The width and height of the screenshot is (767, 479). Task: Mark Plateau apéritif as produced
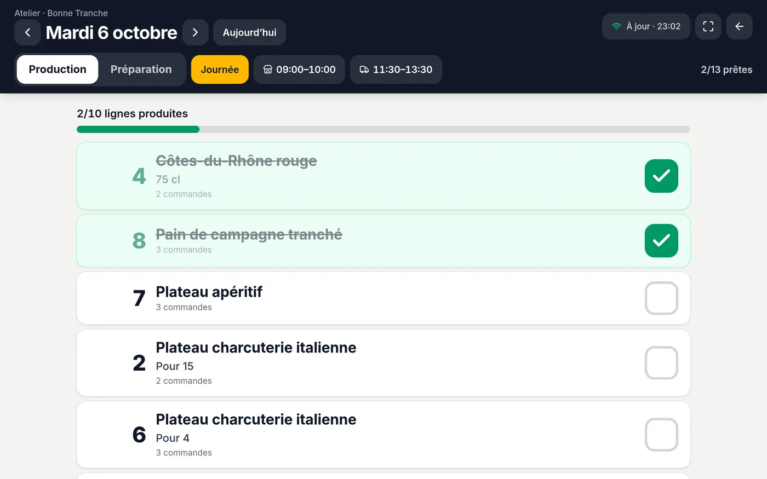tap(661, 298)
